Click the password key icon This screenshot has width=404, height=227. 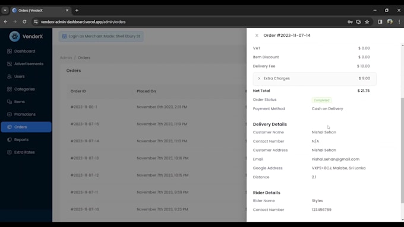pos(350,22)
